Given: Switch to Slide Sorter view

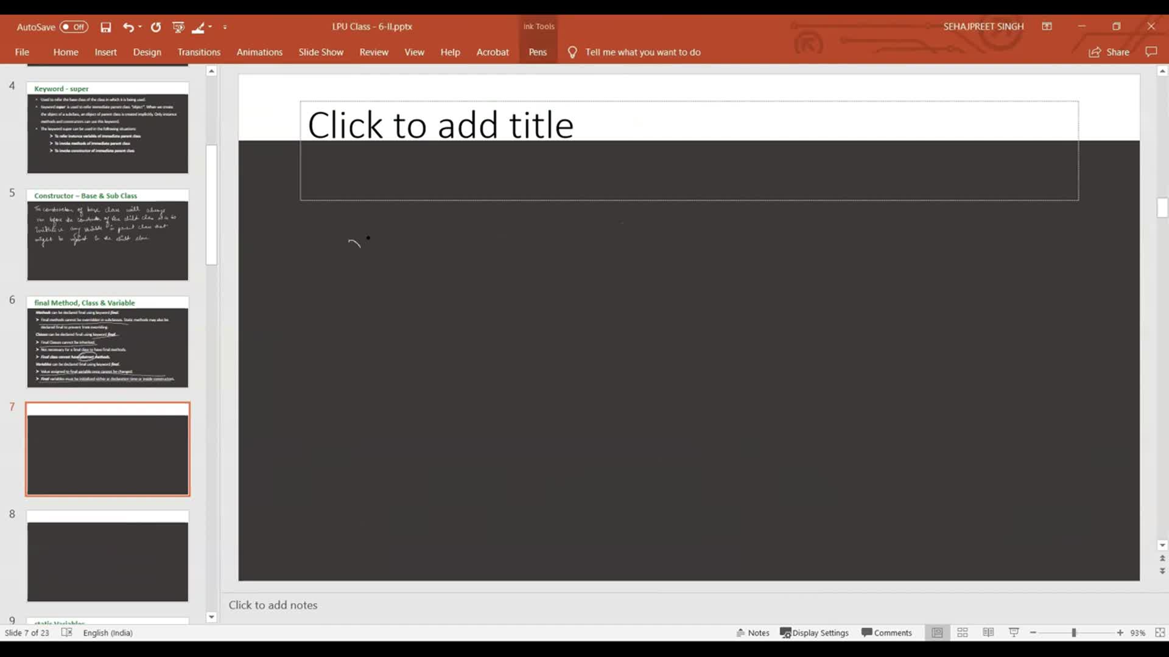Looking at the screenshot, I should click(962, 633).
